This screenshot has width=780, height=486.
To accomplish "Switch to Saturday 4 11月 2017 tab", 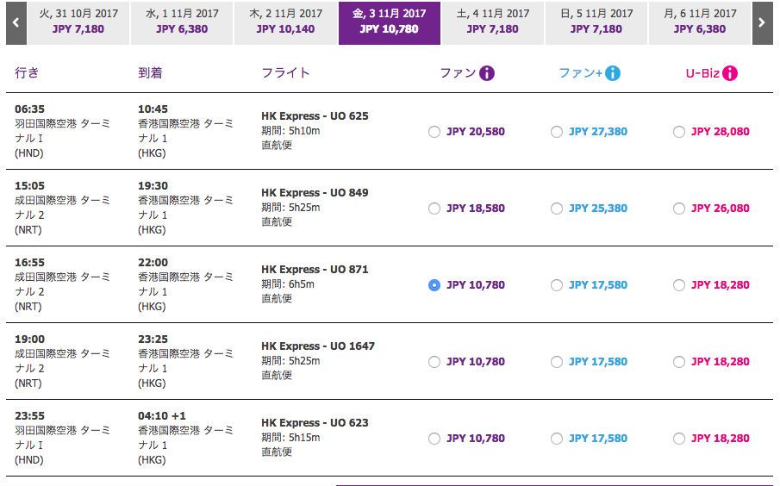I will tap(492, 22).
